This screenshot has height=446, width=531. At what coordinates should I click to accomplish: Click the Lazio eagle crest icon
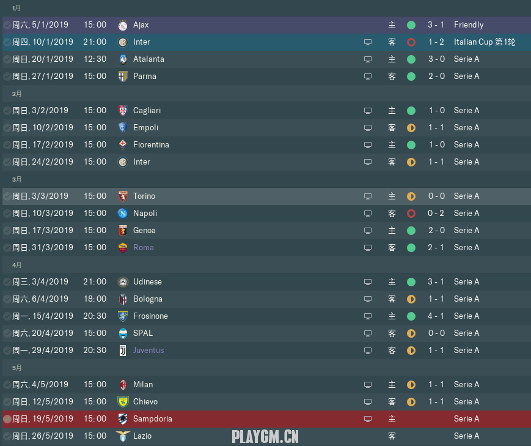[x=123, y=436]
